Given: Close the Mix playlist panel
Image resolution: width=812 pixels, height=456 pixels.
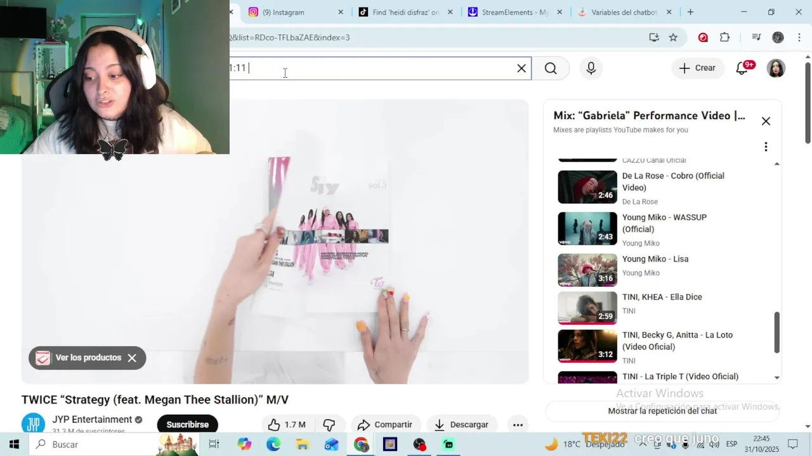Looking at the screenshot, I should click(x=766, y=121).
